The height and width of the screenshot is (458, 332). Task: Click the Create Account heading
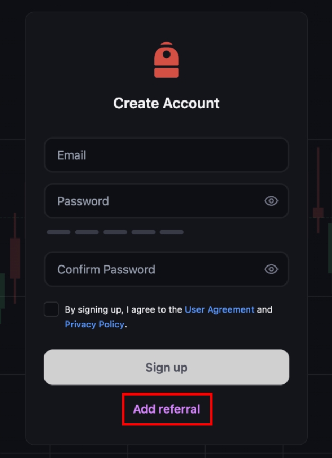click(166, 104)
